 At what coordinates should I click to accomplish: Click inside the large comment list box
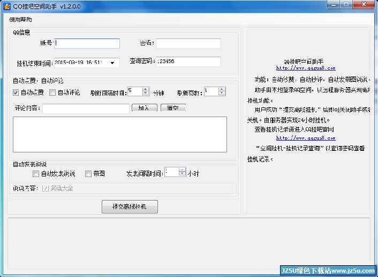120,134
